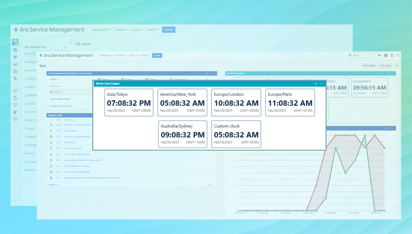Image resolution: width=412 pixels, height=234 pixels.
Task: Select the All open queue item
Action: 30,54
